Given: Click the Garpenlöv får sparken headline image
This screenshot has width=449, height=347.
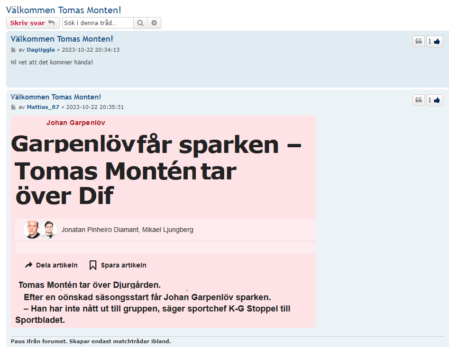Looking at the screenshot, I should pos(156,170).
